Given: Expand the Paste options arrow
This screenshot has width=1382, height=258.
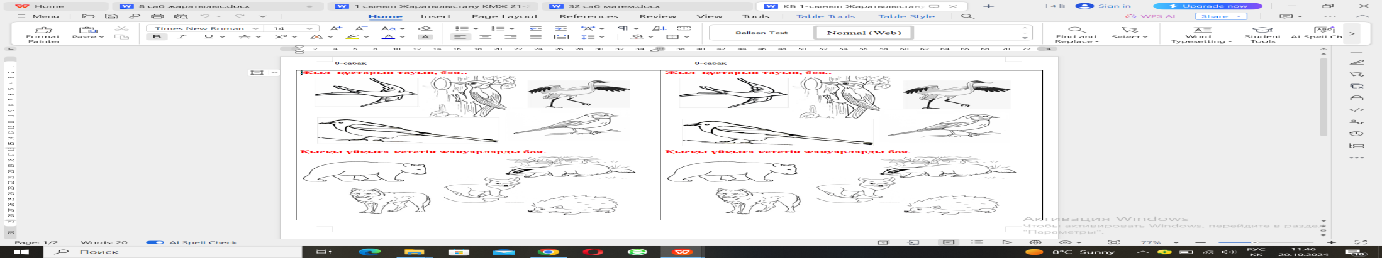Looking at the screenshot, I should [x=101, y=37].
